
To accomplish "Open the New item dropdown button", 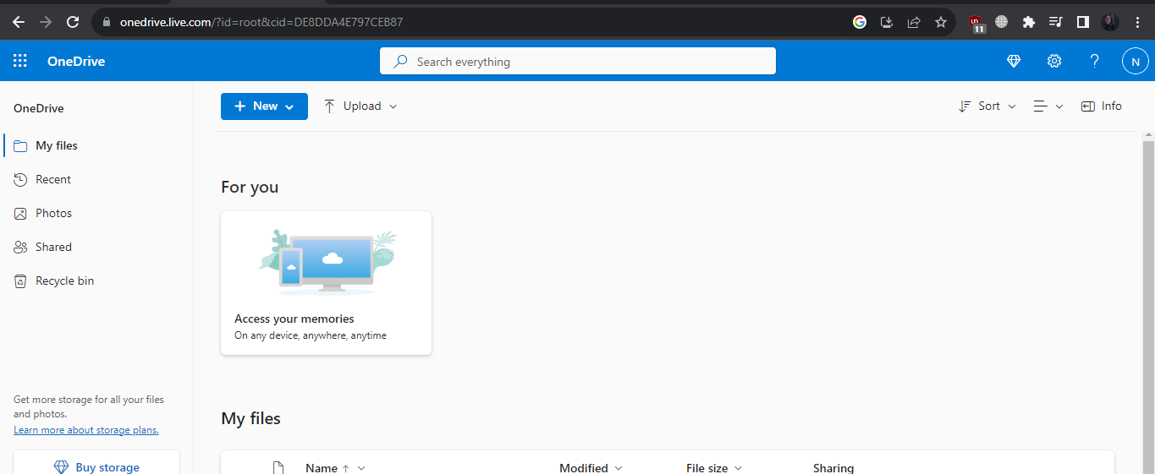I will click(x=264, y=106).
